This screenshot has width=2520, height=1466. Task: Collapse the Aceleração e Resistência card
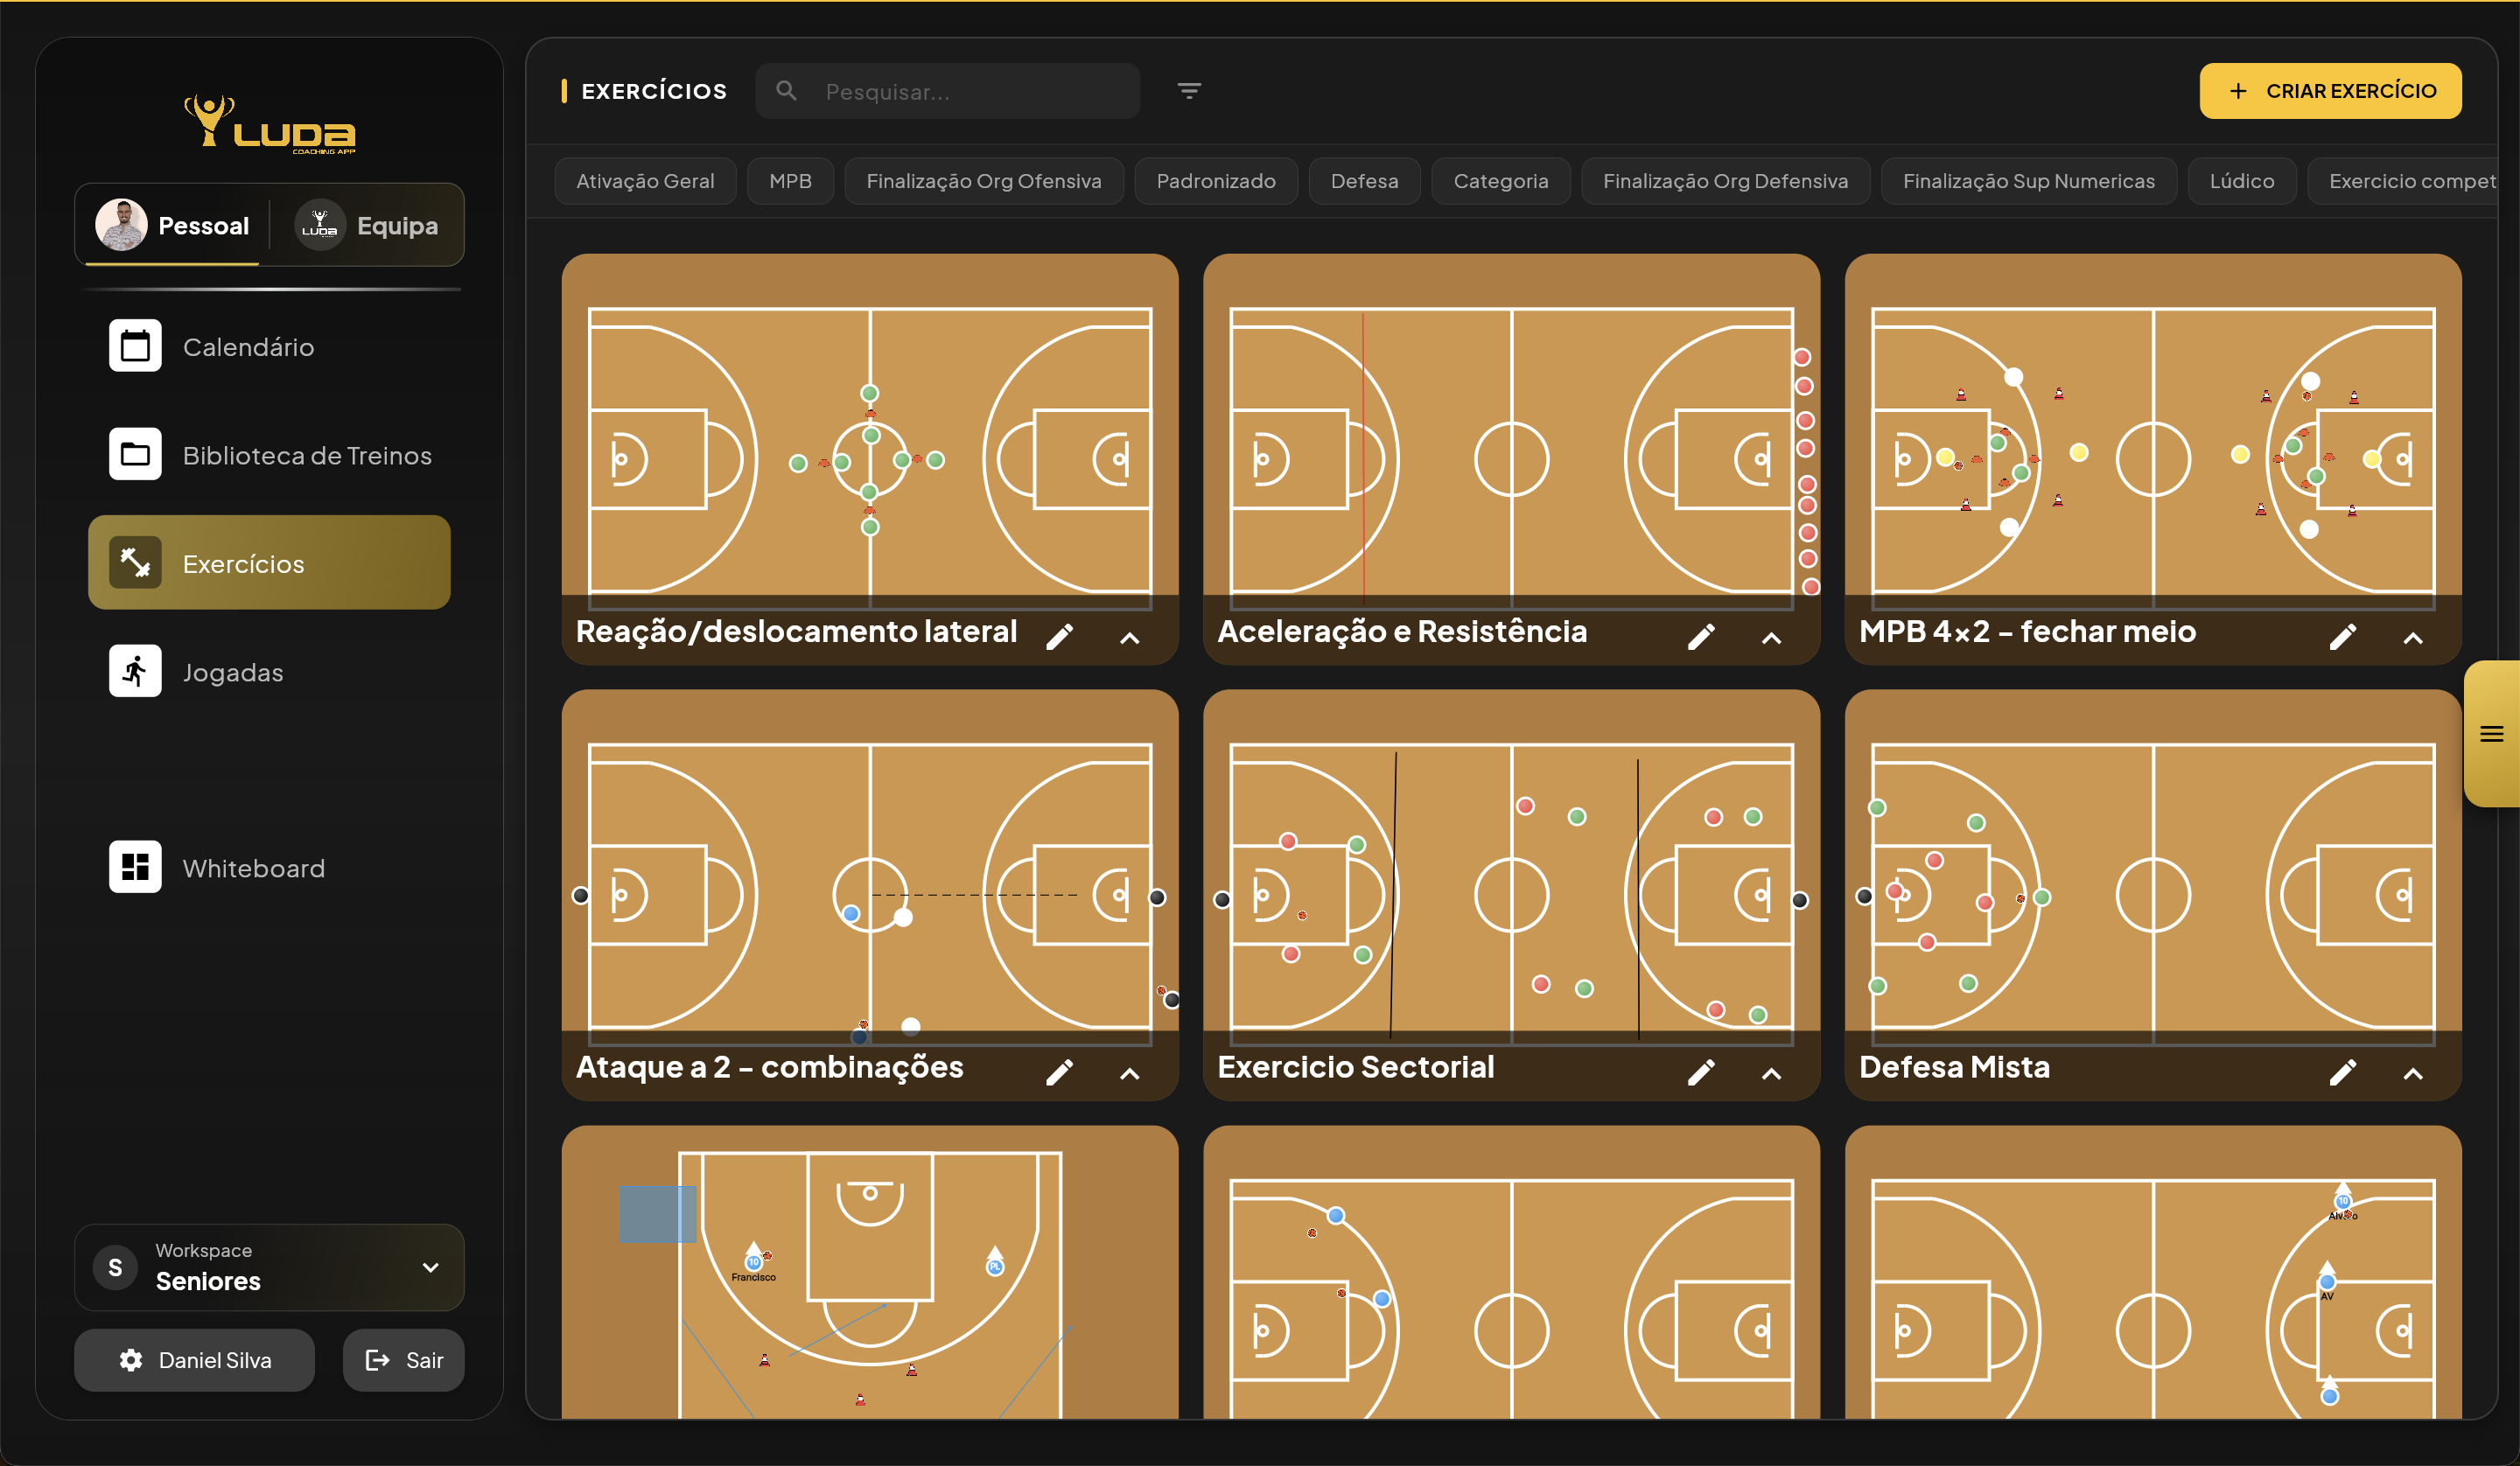click(1771, 638)
